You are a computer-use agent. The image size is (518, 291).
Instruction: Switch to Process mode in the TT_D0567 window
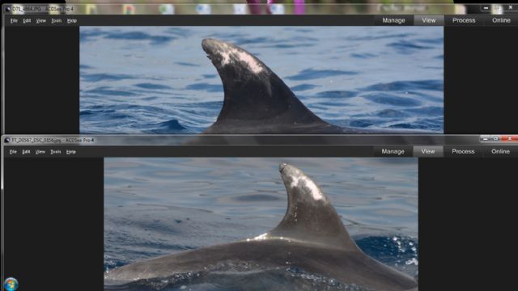[x=463, y=151]
